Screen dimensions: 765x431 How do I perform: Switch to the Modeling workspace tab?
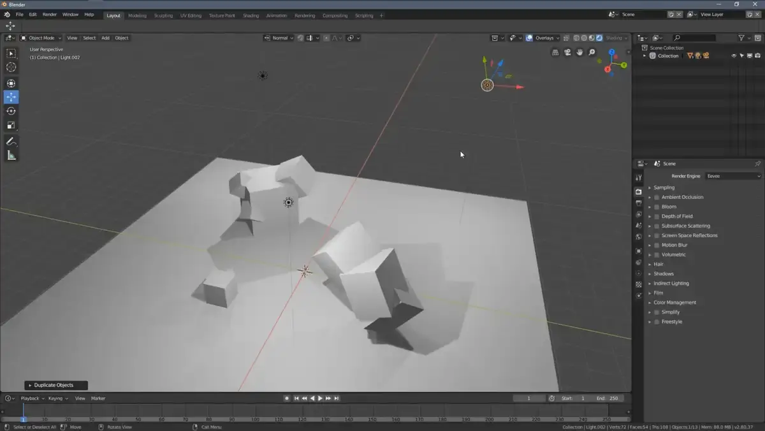tap(137, 15)
